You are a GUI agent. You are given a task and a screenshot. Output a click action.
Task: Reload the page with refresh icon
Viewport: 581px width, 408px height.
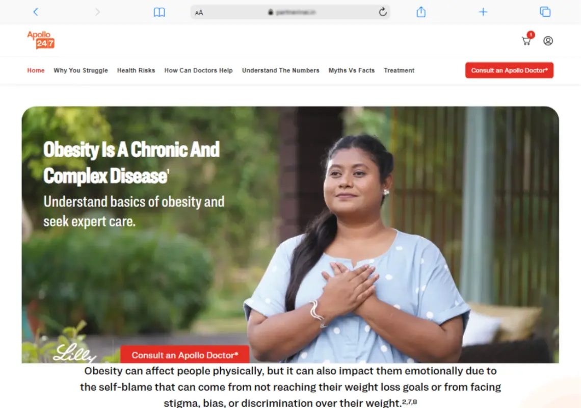383,12
